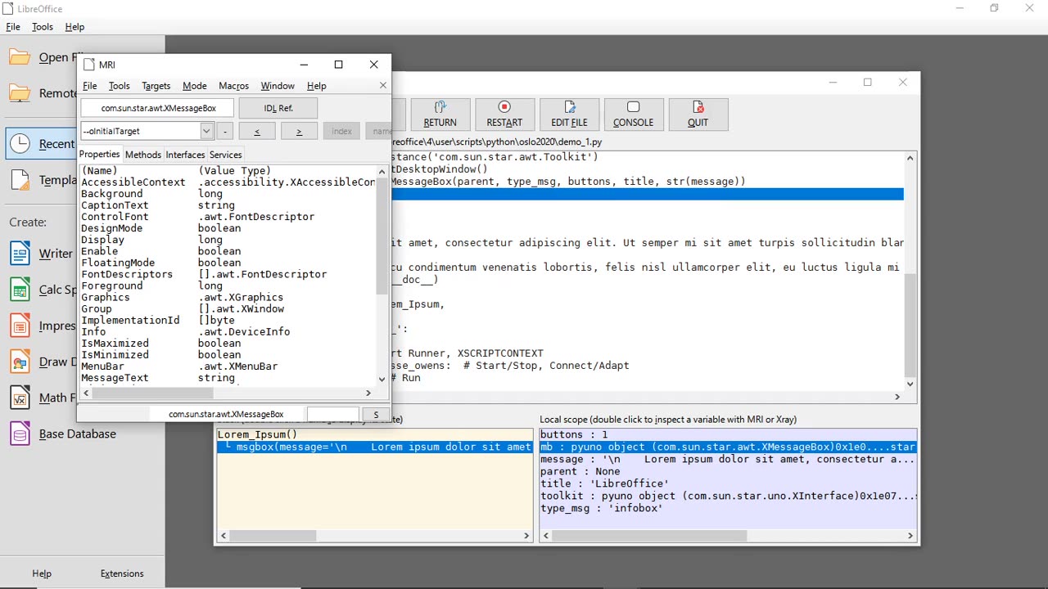The width and height of the screenshot is (1048, 589).
Task: Click the MRI minus '-' button
Action: click(224, 131)
